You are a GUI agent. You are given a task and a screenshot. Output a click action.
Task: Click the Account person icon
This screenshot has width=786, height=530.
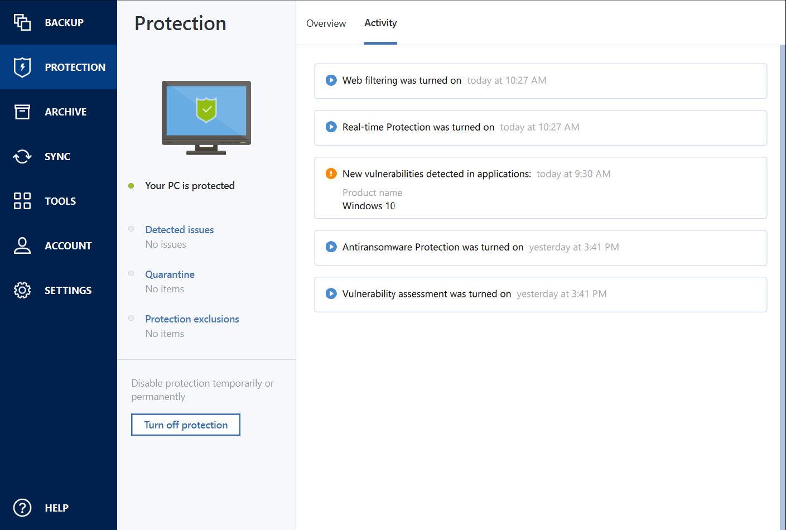coord(22,245)
